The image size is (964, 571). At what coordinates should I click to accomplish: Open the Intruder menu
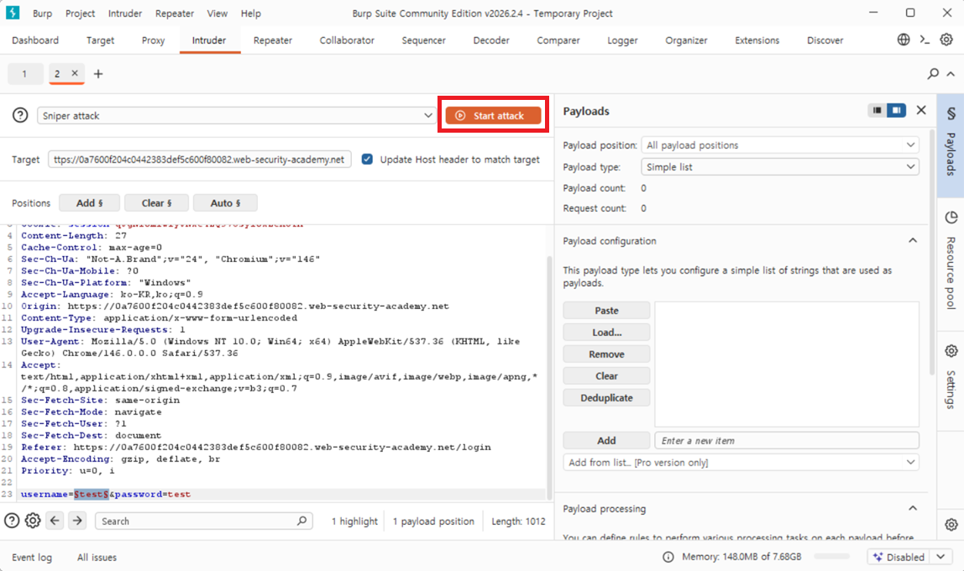[x=125, y=13]
